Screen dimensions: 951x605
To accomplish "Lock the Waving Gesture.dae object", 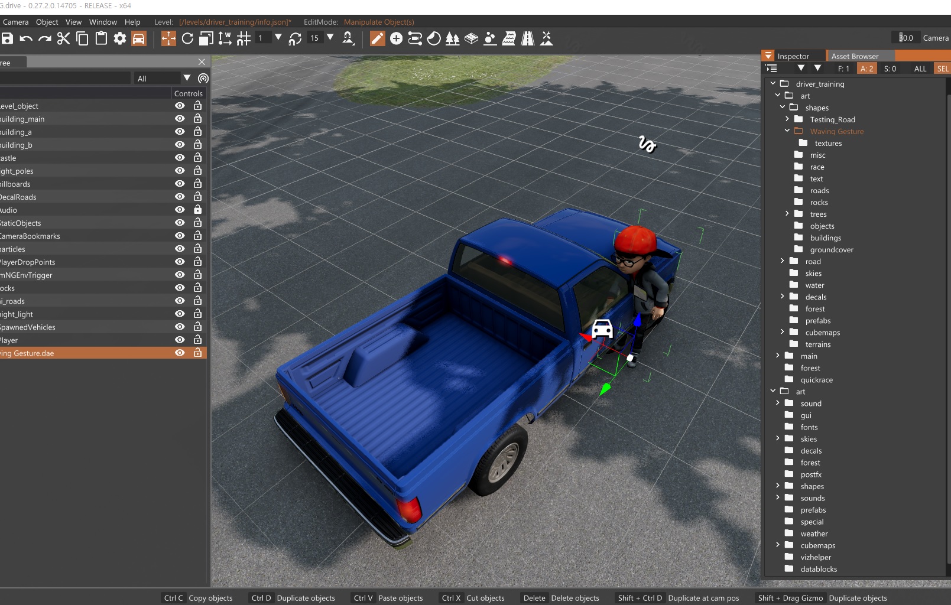I will [x=198, y=353].
